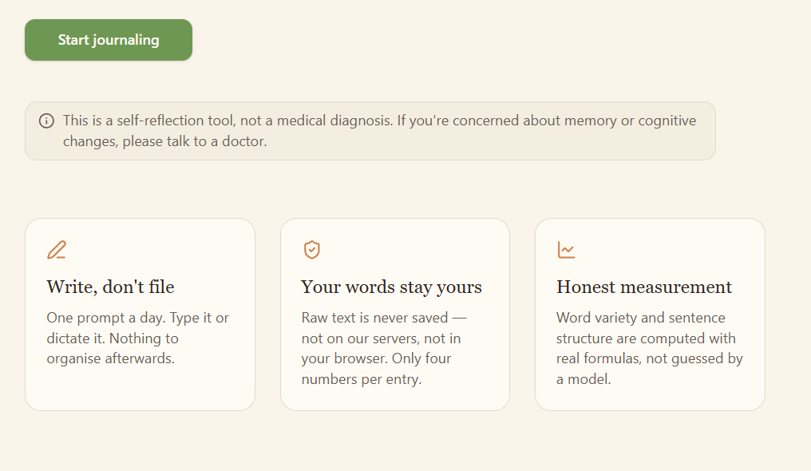
Task: Select the "Your words stay yours" heading
Action: click(392, 287)
